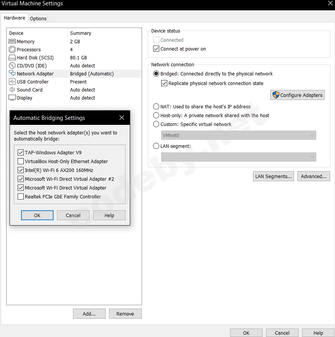Close the Virtual Machine Settings window
Viewport: 335px width, 337px height.
pos(330,3)
